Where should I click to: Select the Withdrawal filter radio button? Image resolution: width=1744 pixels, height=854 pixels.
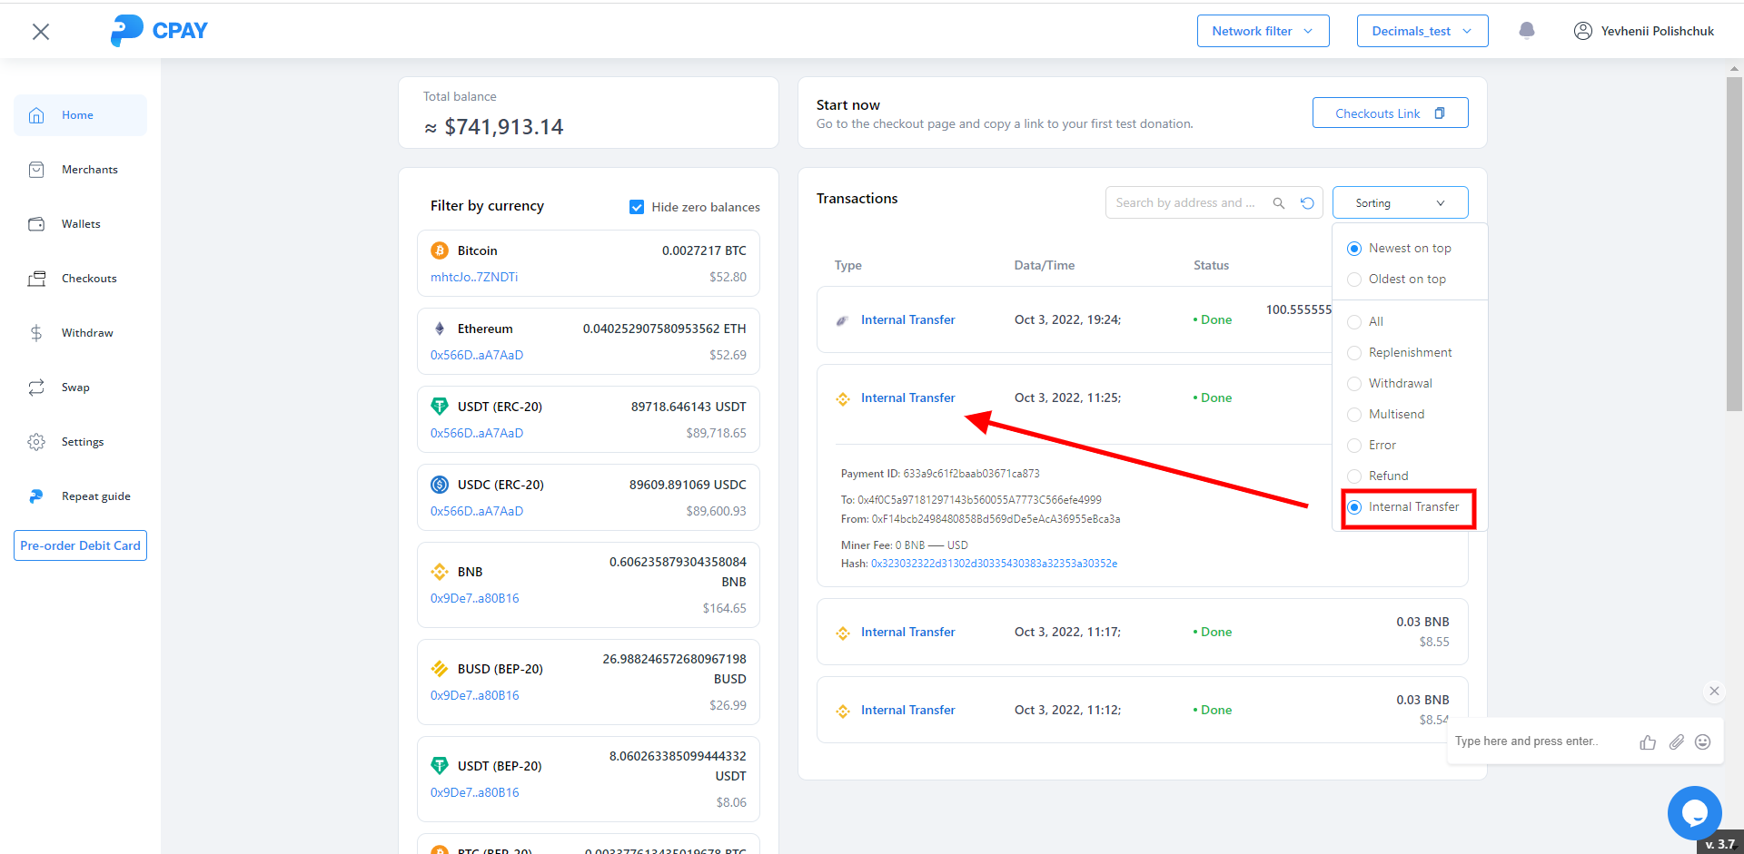tap(1354, 384)
